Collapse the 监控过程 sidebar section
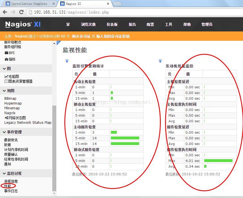This screenshot has width=243, height=198. click(26, 173)
